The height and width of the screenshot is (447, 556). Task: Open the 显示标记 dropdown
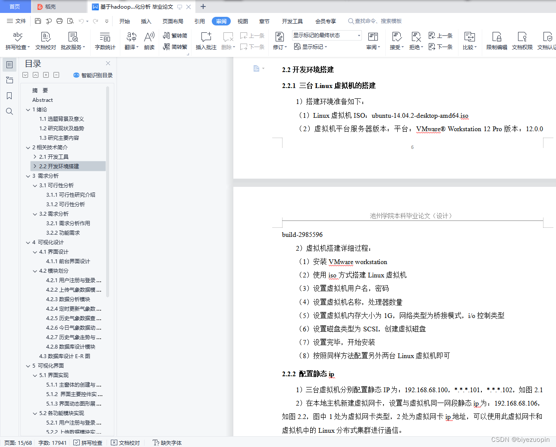(311, 47)
